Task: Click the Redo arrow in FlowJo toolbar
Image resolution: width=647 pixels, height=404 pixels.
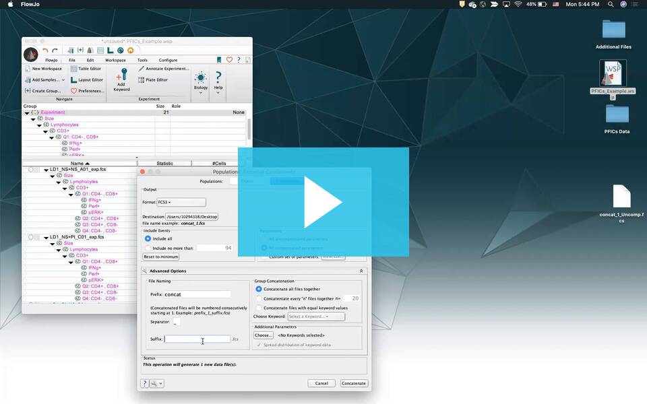Action: 55,50
